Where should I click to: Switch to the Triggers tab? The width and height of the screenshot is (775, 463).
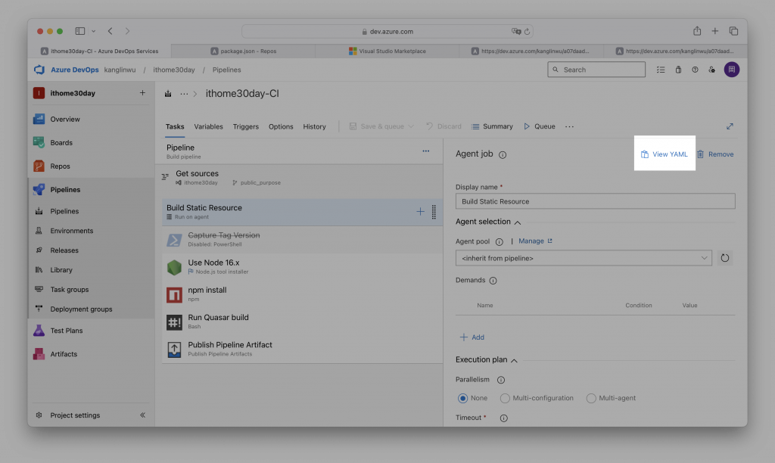coord(246,126)
